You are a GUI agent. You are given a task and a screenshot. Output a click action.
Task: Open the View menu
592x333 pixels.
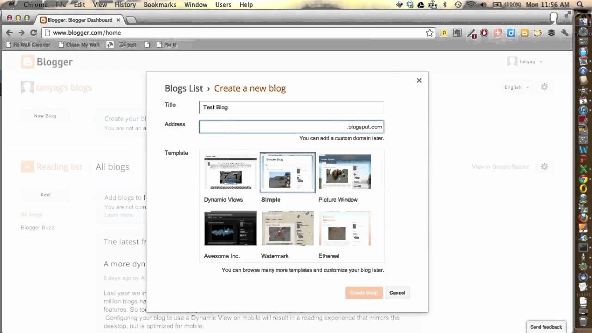100,5
